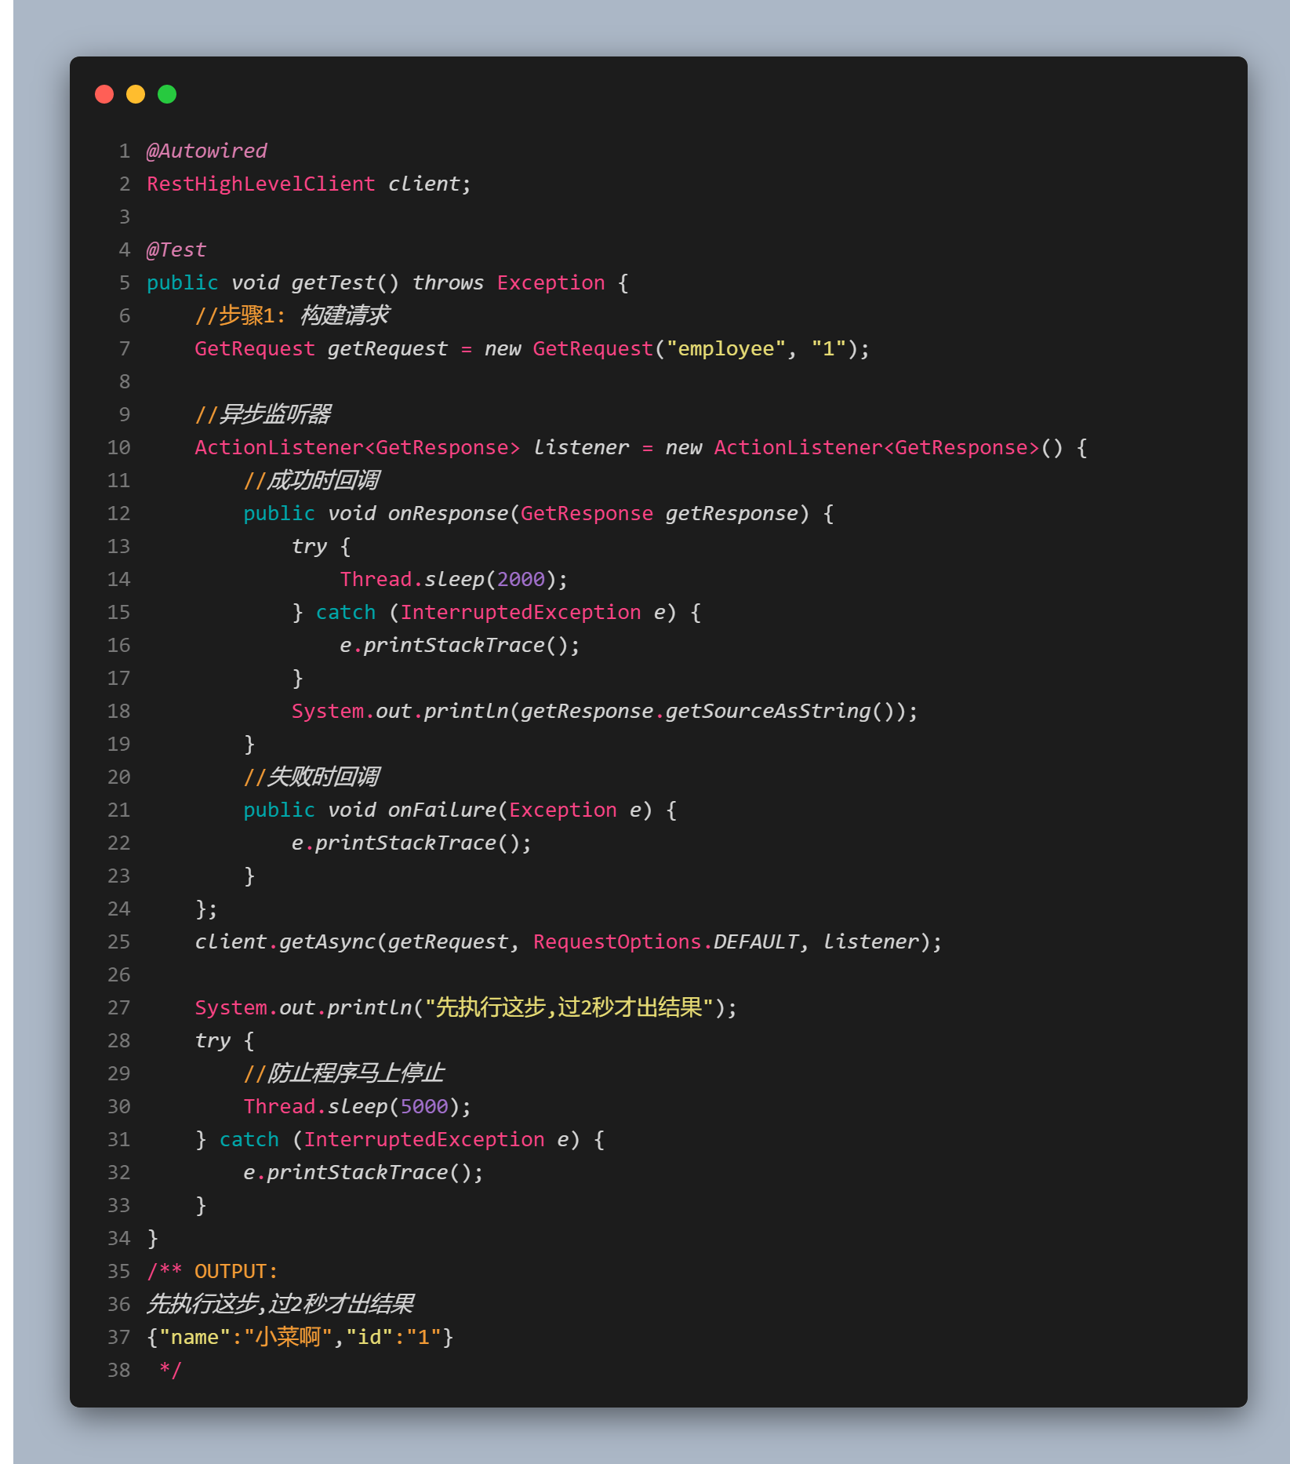
Task: Click the @Test annotation on line 4
Action: (x=176, y=249)
